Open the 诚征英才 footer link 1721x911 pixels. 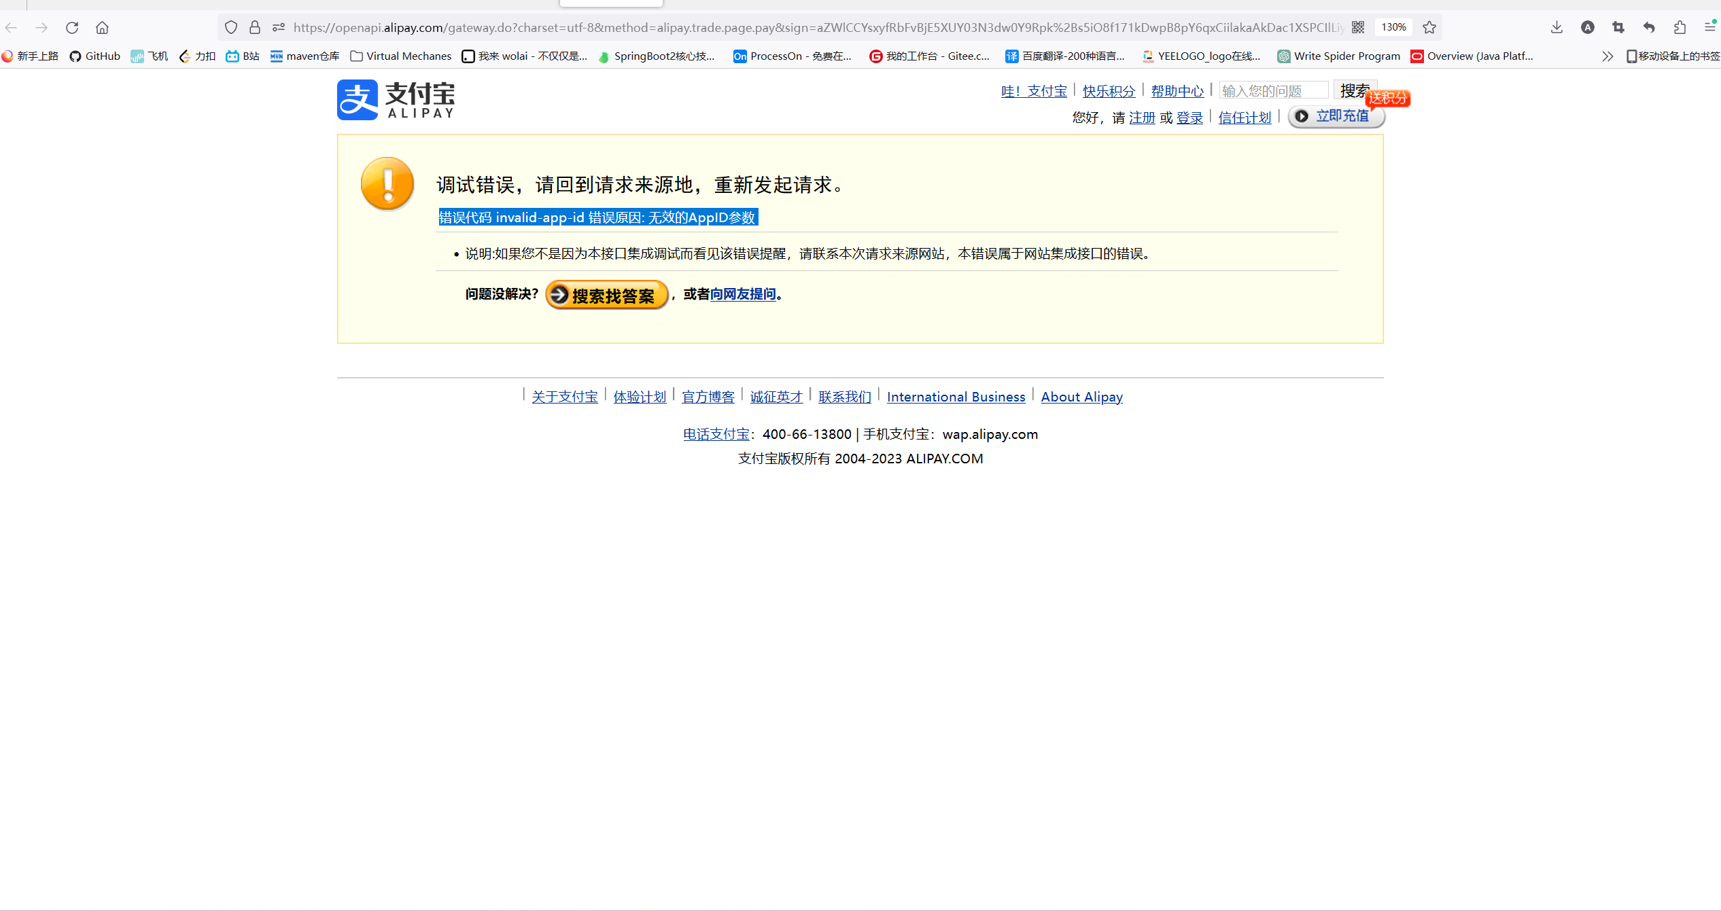776,397
